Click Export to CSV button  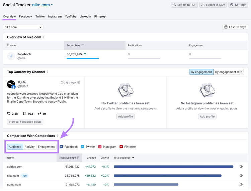click(x=213, y=5)
